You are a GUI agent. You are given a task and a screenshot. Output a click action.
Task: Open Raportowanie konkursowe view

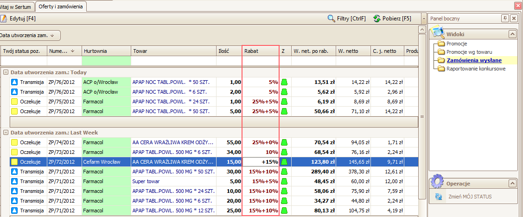click(476, 69)
